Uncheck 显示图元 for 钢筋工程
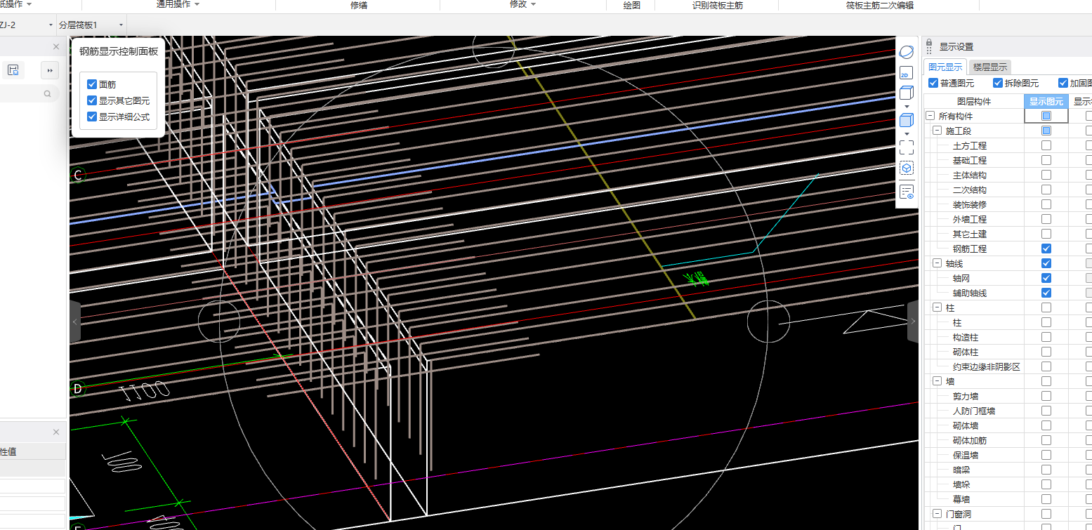 tap(1046, 249)
